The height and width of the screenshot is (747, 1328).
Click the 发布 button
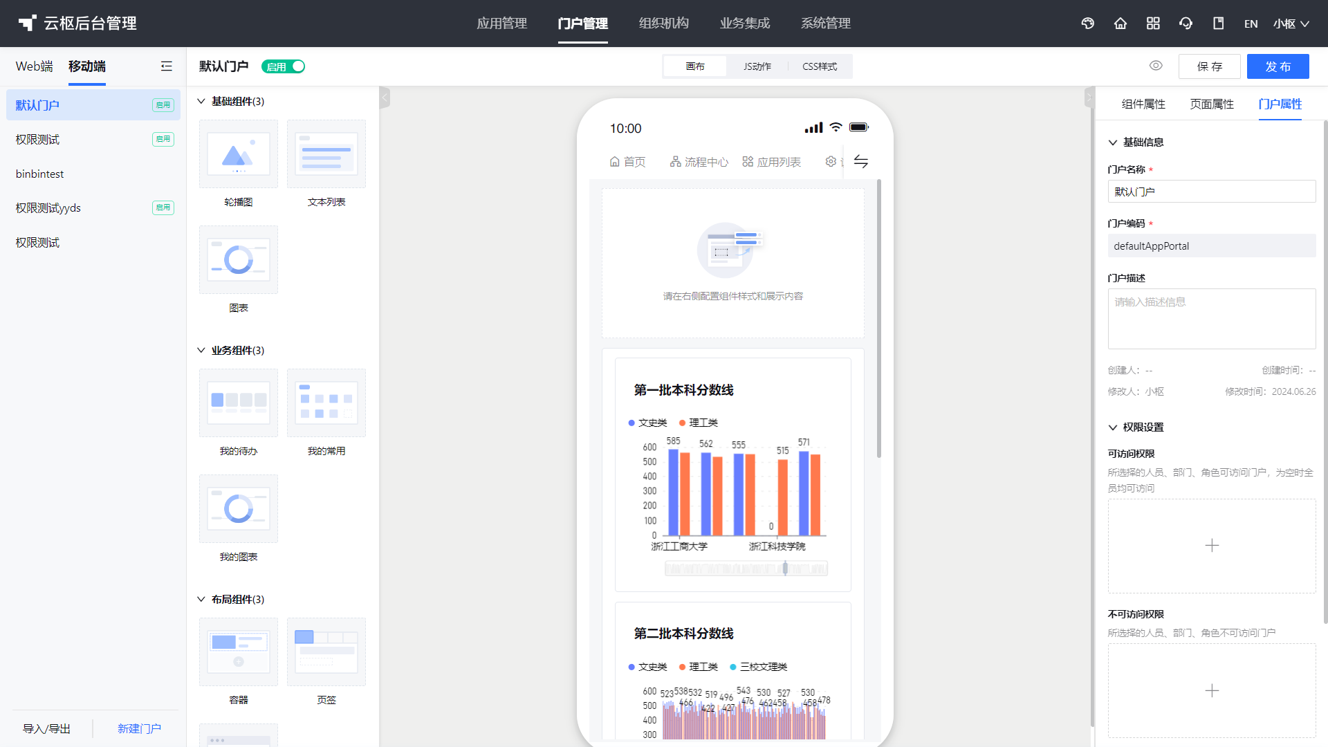point(1278,66)
